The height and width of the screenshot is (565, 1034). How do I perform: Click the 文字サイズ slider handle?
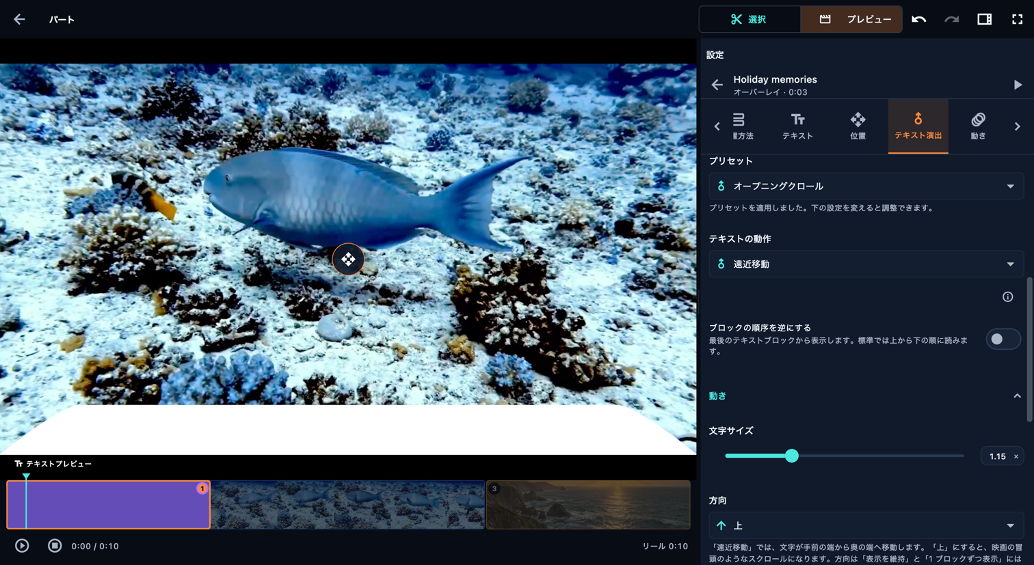791,456
